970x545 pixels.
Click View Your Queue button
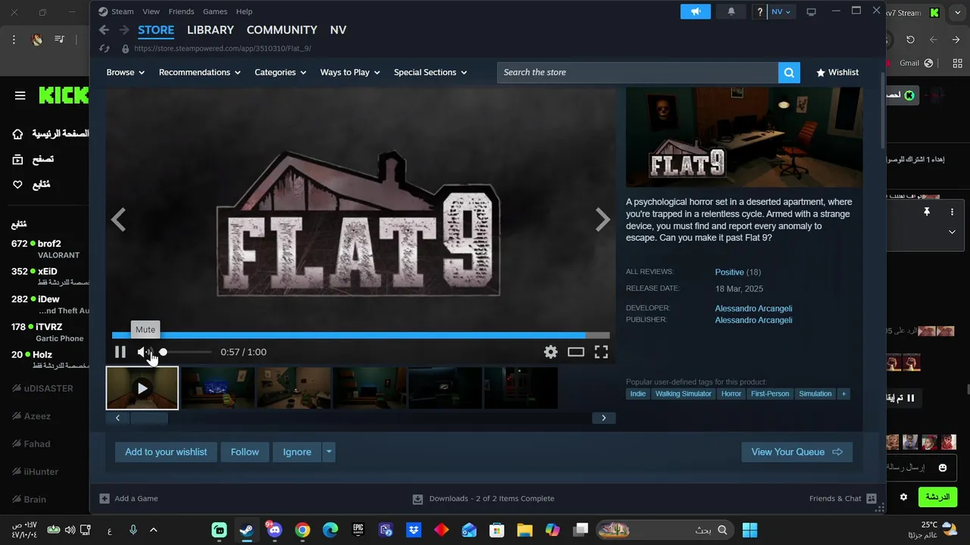(x=796, y=452)
